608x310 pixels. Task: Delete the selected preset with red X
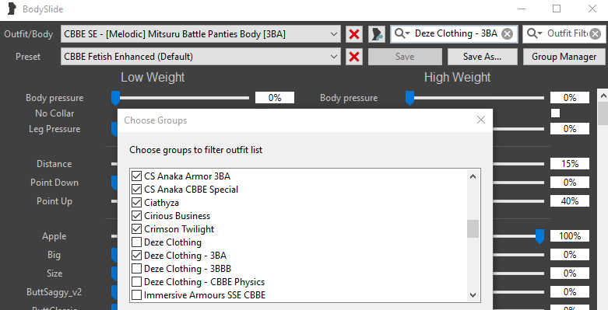(x=353, y=57)
